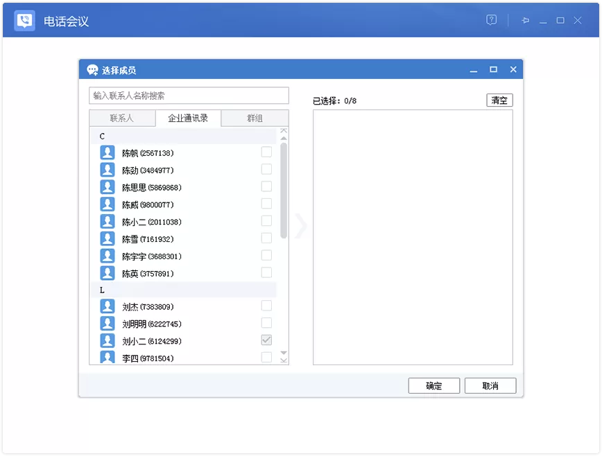This screenshot has height=456, width=602.
Task: Click the avatar icon of 陈宇宇
Action: point(108,256)
